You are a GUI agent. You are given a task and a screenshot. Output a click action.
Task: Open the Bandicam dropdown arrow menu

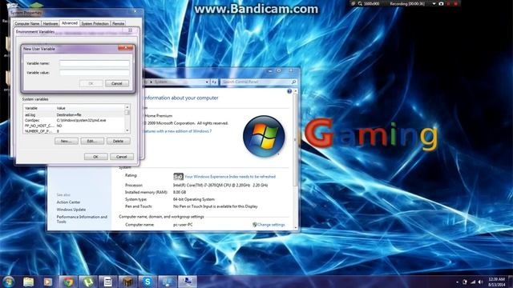(434, 3)
